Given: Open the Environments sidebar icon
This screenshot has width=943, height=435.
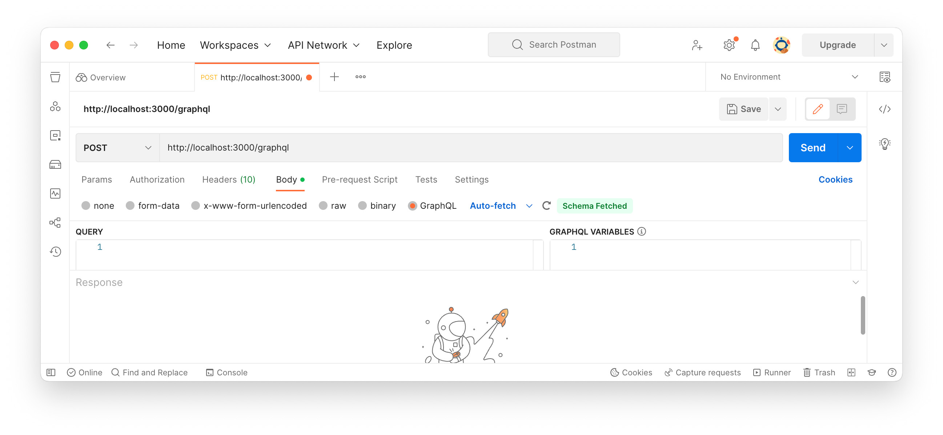Looking at the screenshot, I should tap(55, 135).
